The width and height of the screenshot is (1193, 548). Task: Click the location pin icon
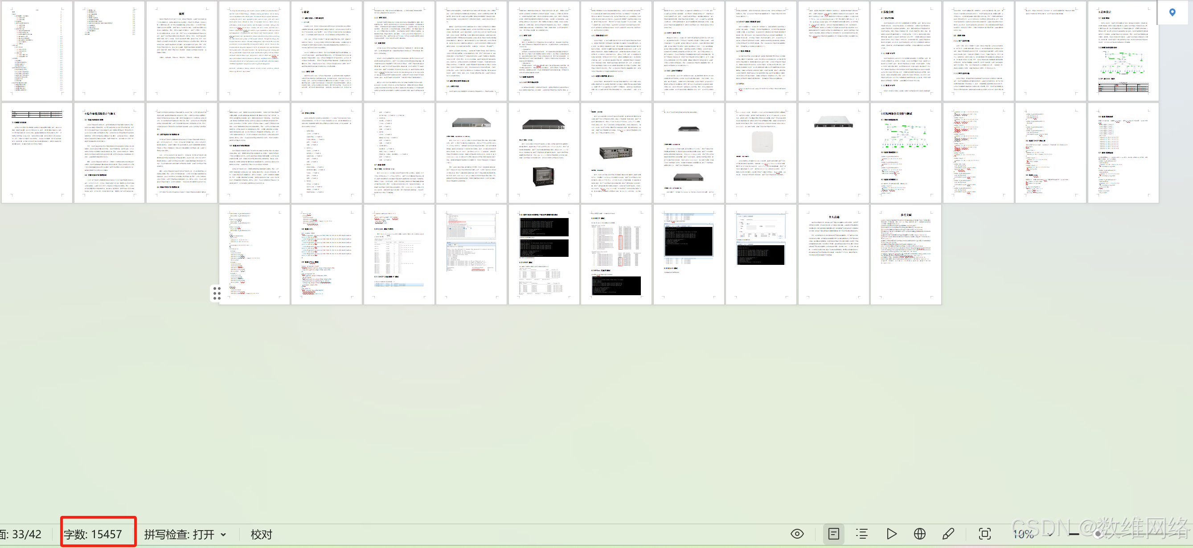click(x=1172, y=12)
